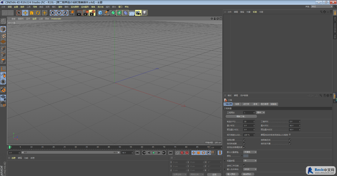Render to Picture Viewer icon

tap(86, 13)
